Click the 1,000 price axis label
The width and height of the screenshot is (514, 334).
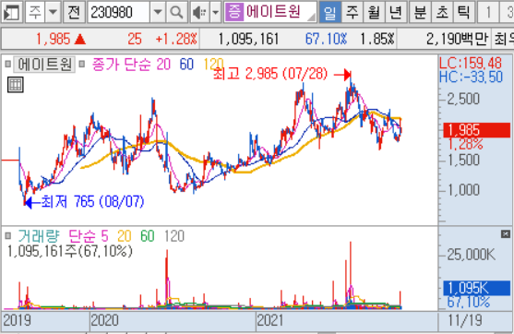[463, 190]
